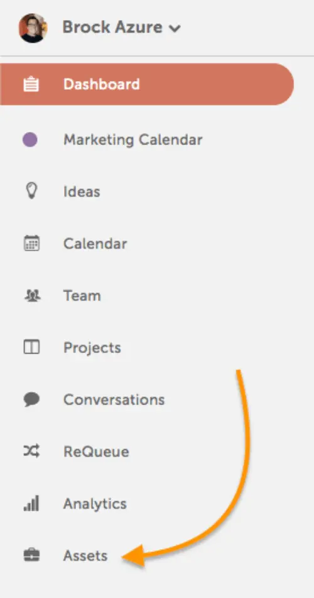Click Brock Azure's profile avatar
Viewport: 314px width, 598px height.
[x=33, y=28]
